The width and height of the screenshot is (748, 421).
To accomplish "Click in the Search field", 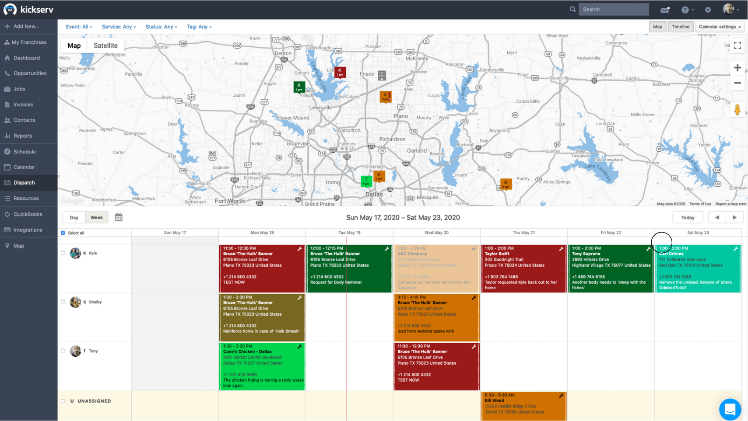I will coord(614,9).
